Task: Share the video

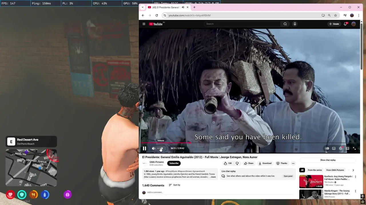Action: pyautogui.click(x=249, y=163)
